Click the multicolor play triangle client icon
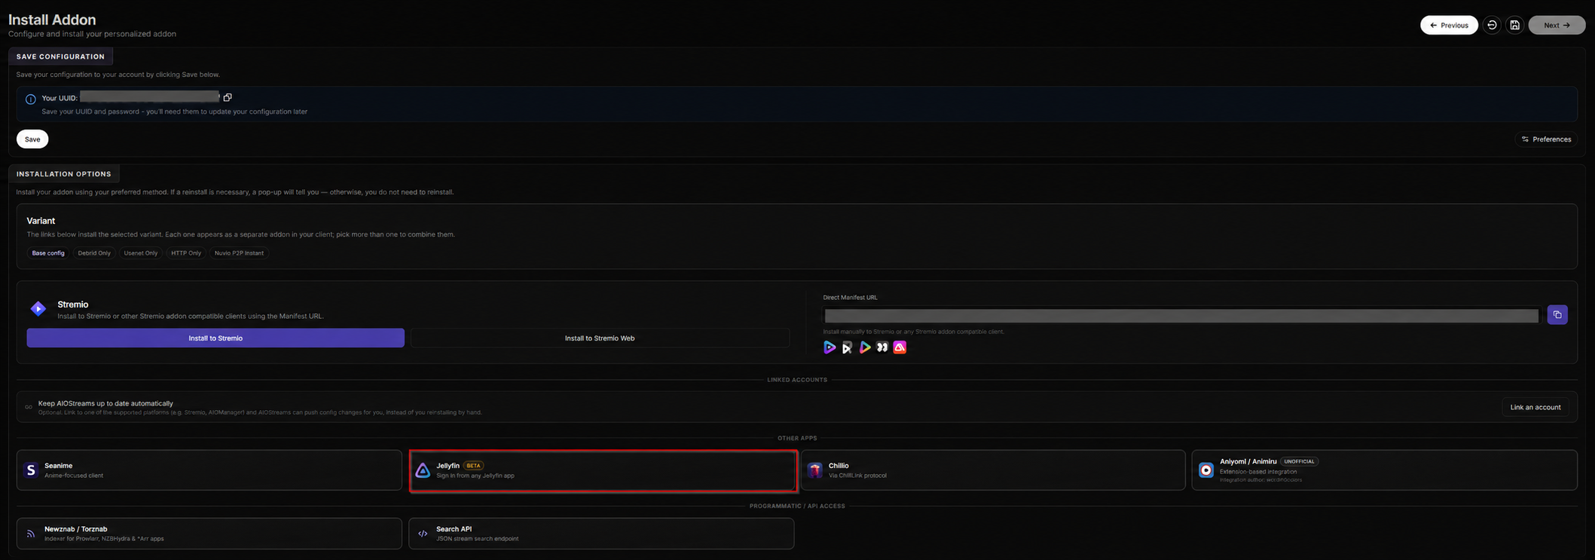 [865, 347]
